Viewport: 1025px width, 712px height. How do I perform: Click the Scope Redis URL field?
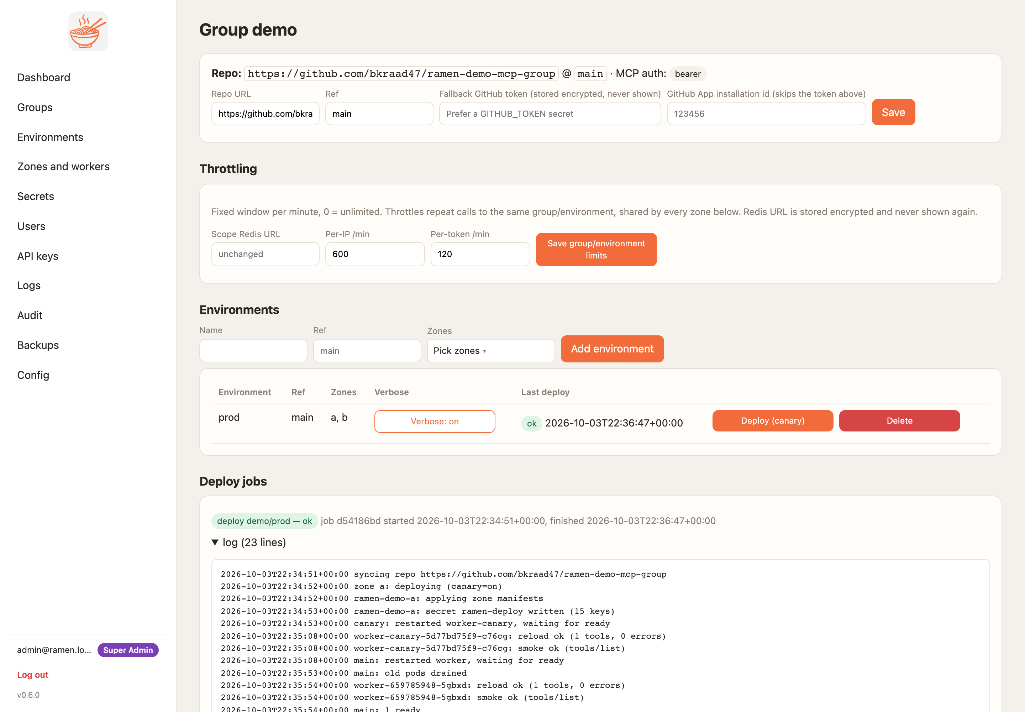pos(265,254)
